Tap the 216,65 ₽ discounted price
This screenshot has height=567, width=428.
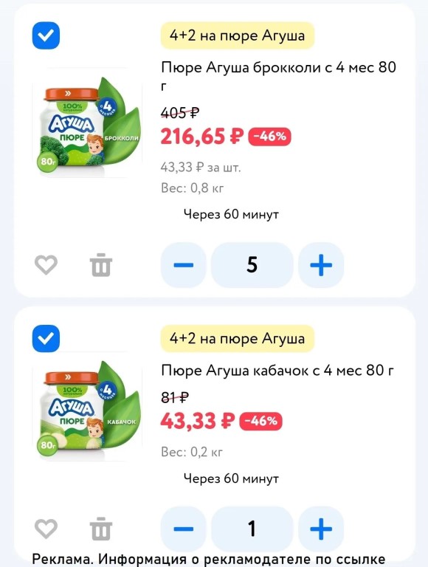coord(202,137)
